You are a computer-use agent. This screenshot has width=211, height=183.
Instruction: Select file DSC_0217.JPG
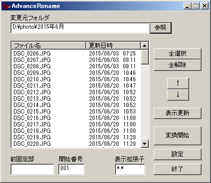coord(32,124)
